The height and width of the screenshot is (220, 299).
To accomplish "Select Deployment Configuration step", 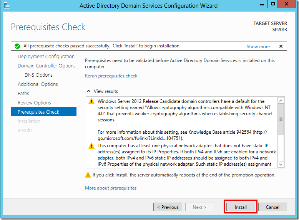I will point(46,57).
